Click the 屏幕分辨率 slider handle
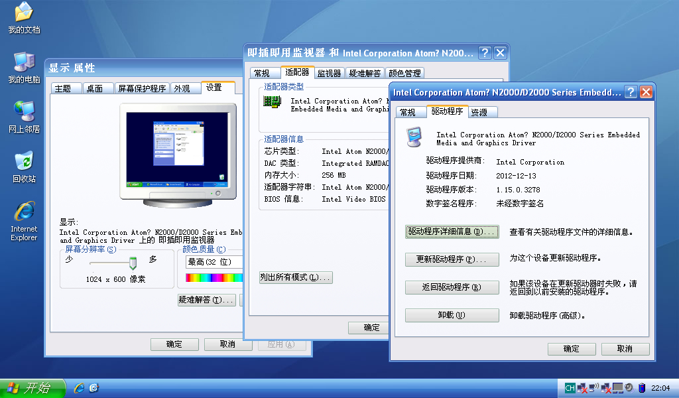 (133, 263)
